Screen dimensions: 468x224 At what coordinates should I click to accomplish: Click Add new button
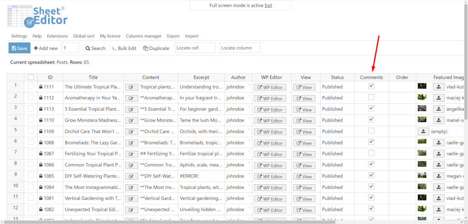click(46, 48)
